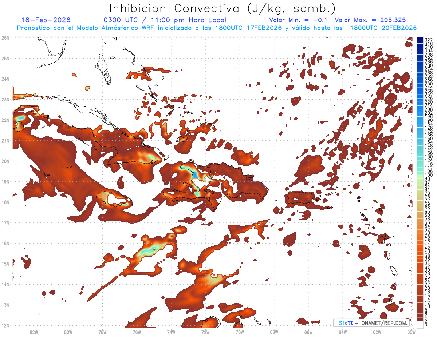The height and width of the screenshot is (337, 437).
Task: Click longitude label 82W
Action: coord(34,332)
